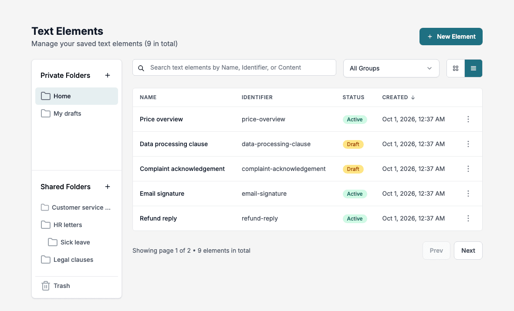Click the Active badge for Email signature
Screen dimensions: 514x311
coord(355,194)
